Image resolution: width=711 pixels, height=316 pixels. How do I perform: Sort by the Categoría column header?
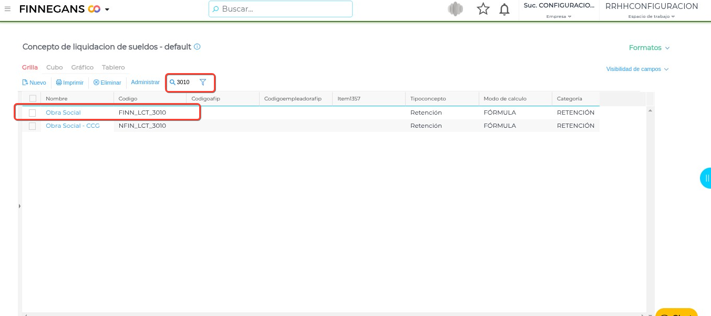(x=576, y=98)
